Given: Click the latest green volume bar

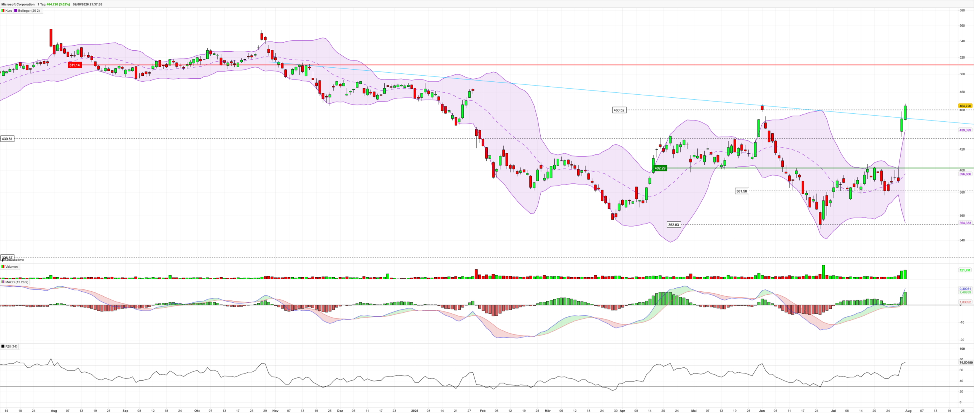Looking at the screenshot, I should tap(905, 274).
